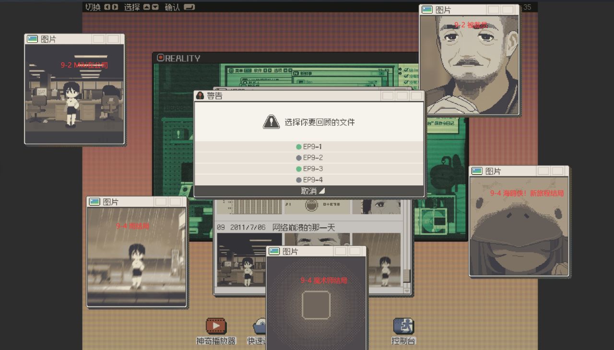Viewport: 614px width, 350px height.
Task: Click the title icon of the 海鸥侠 picture window
Action: pyautogui.click(x=477, y=171)
